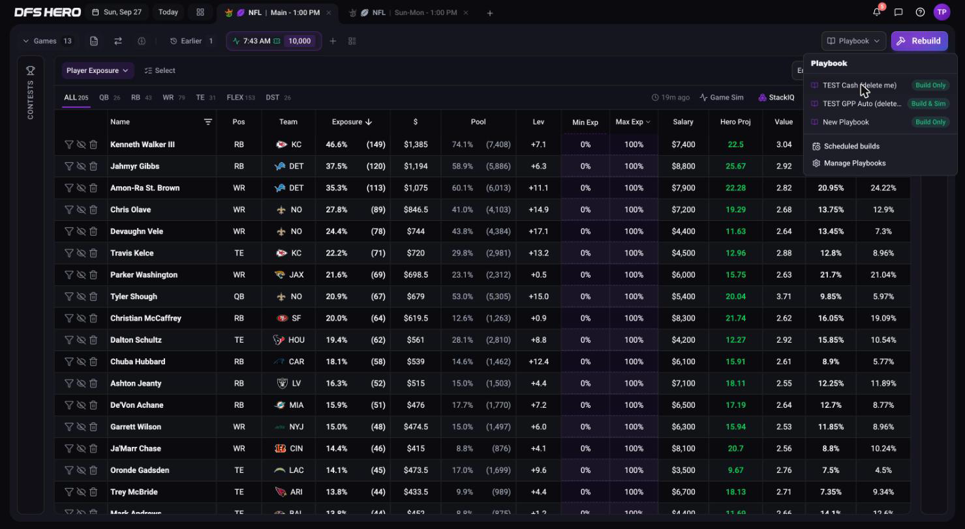Open the Name column filter icon
Image resolution: width=965 pixels, height=529 pixels.
click(208, 122)
